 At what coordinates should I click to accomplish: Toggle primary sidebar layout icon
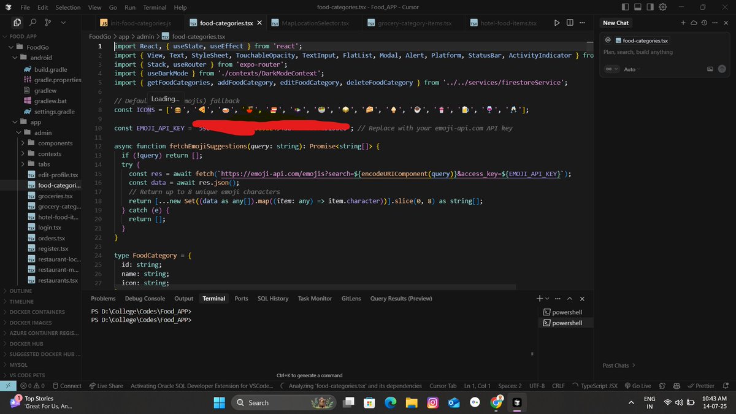(x=626, y=7)
